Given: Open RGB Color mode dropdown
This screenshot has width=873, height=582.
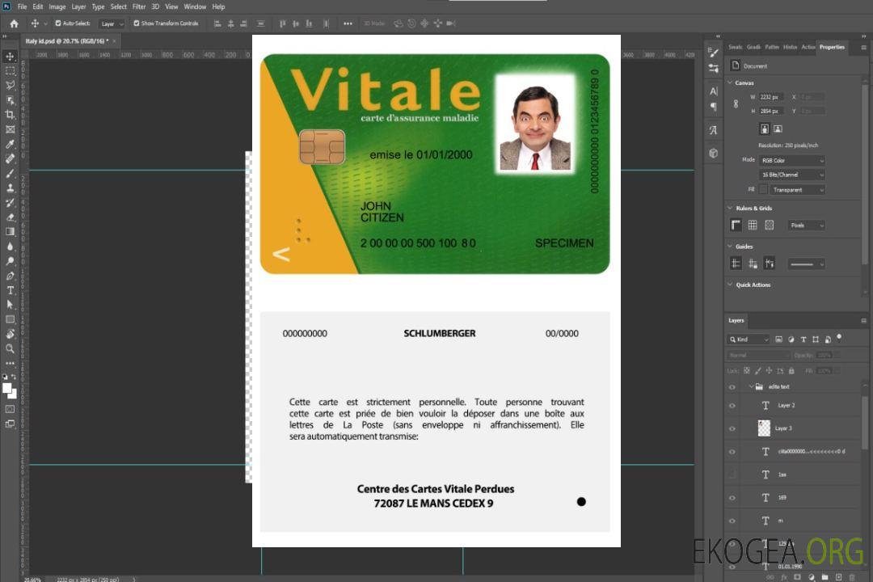Looking at the screenshot, I should 791,160.
